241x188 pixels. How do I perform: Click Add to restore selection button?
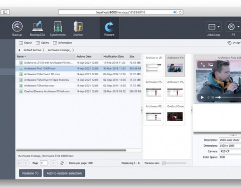(64, 173)
